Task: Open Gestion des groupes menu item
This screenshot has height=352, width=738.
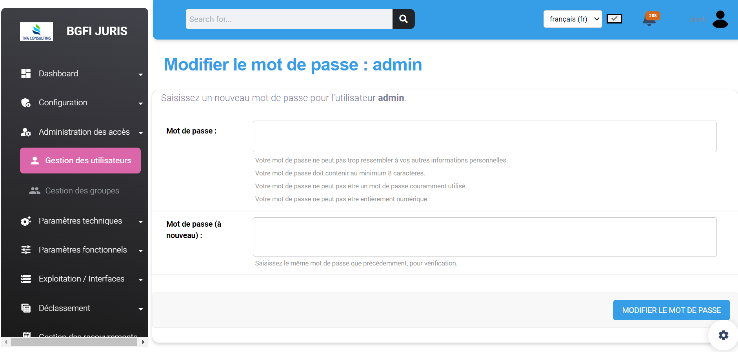Action: coord(82,191)
